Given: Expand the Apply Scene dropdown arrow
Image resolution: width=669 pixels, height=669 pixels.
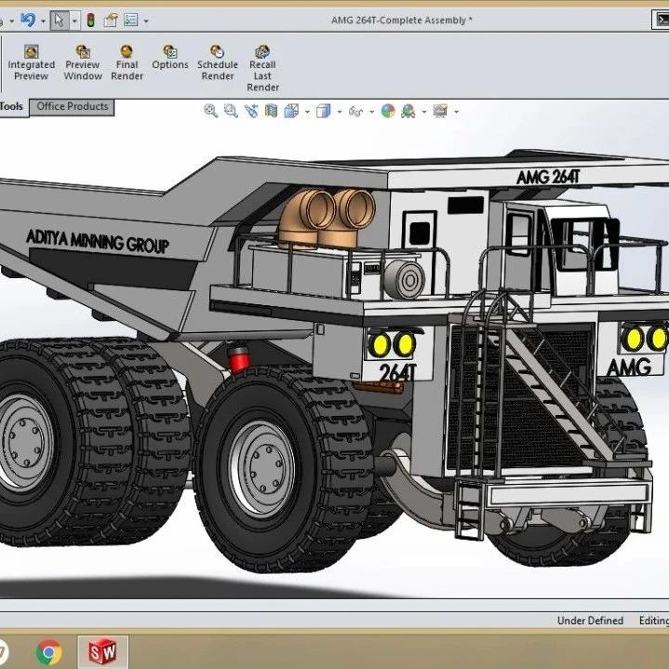Looking at the screenshot, I should [x=424, y=113].
